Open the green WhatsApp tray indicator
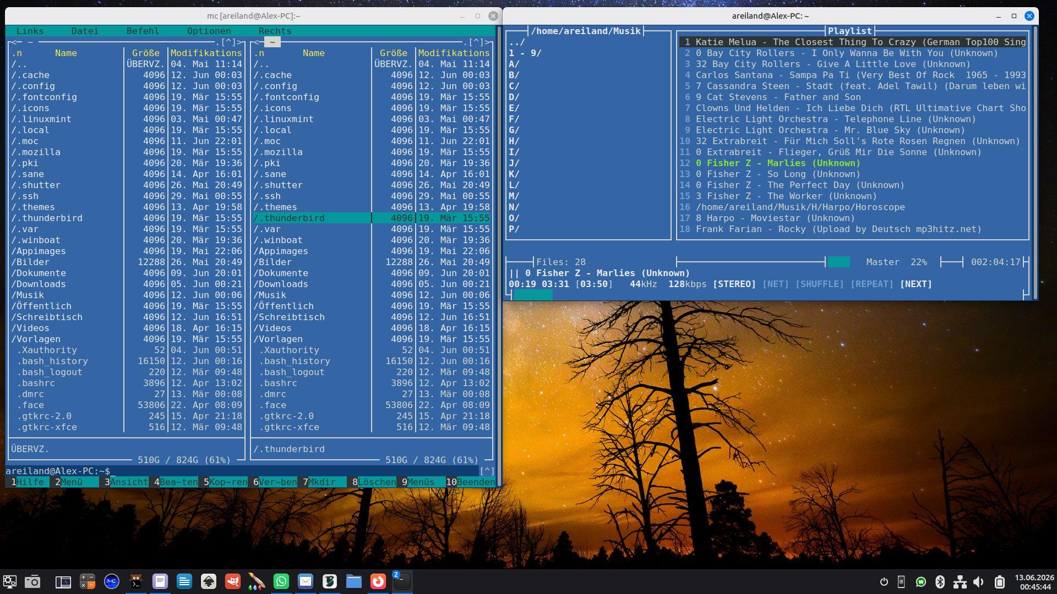 (x=921, y=582)
